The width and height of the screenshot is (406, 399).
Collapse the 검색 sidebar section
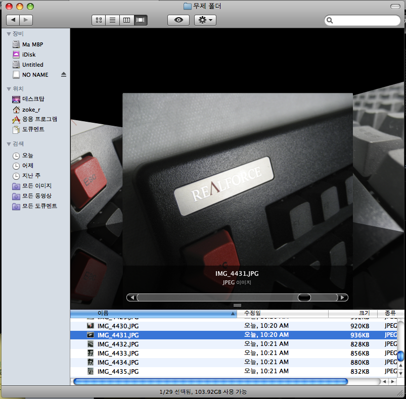pyautogui.click(x=9, y=144)
